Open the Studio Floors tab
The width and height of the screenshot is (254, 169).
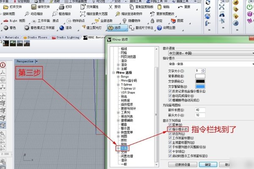pos(36,38)
